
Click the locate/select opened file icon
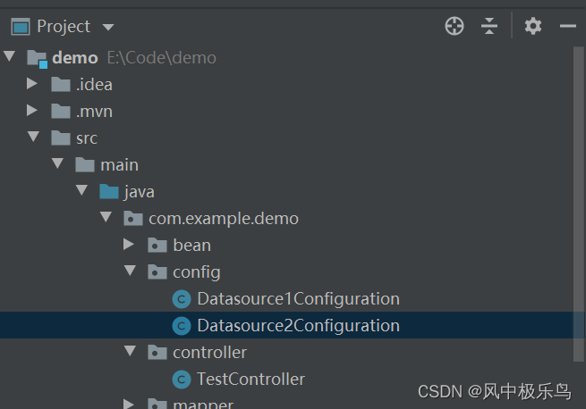tap(454, 26)
